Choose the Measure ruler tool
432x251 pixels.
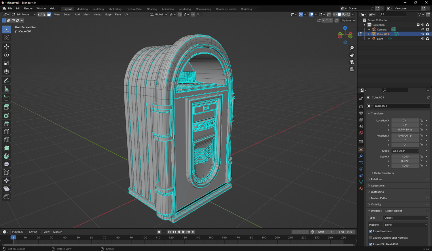(6, 89)
